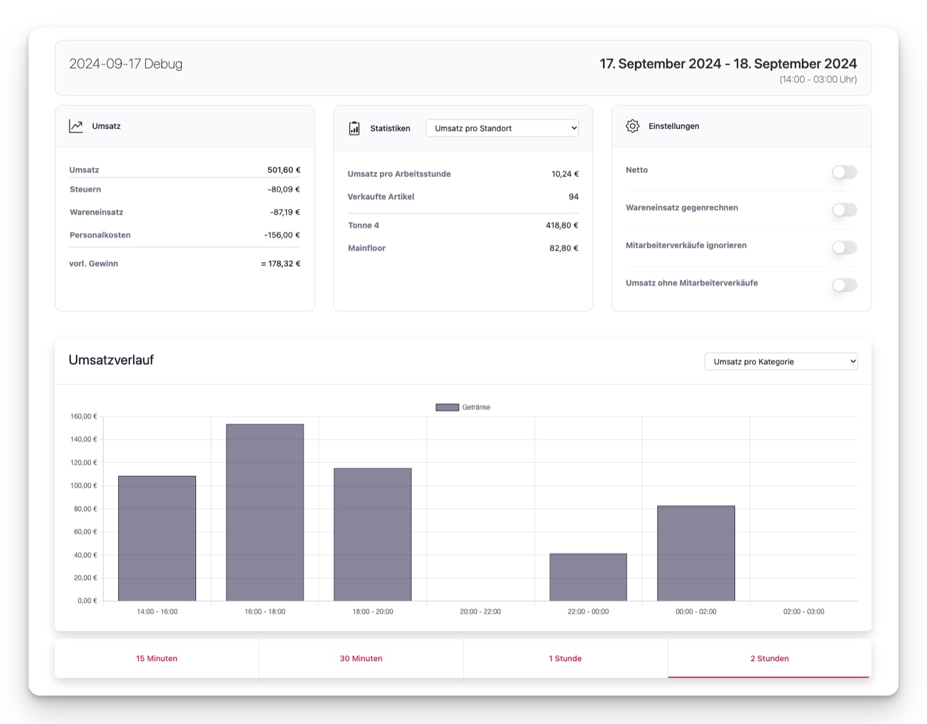The height and width of the screenshot is (724, 927).
Task: Click the Getränke legend label
Action: pyautogui.click(x=476, y=407)
